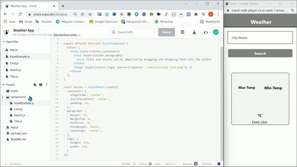Open Google Classroom bookmark
Image resolution: width=297 pixels, height=167 pixels.
pos(103,22)
